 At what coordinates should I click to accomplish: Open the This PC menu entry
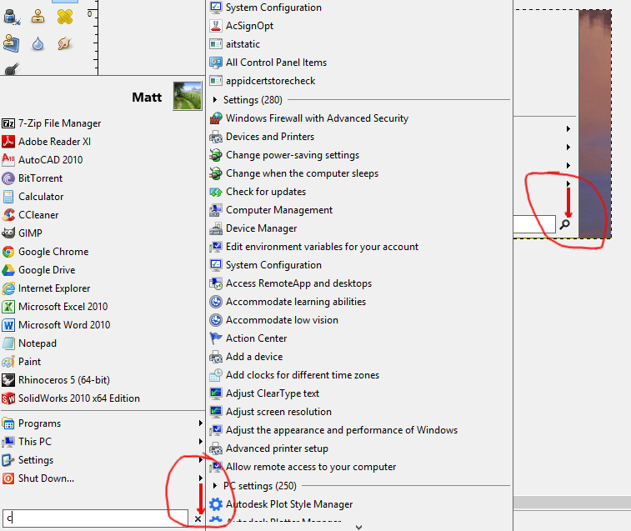pos(34,442)
